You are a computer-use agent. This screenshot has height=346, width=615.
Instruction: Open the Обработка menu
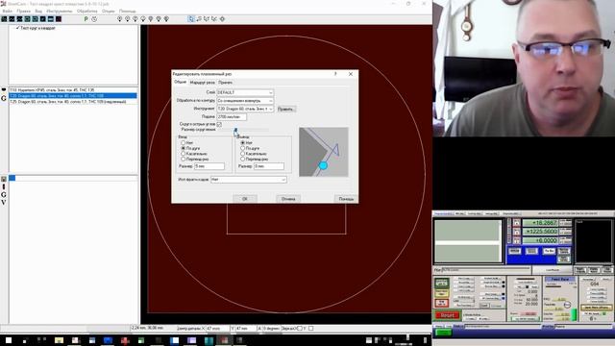point(87,11)
